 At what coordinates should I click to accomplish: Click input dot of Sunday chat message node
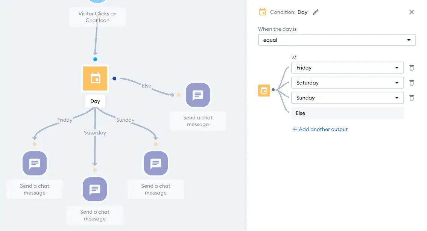click(156, 144)
